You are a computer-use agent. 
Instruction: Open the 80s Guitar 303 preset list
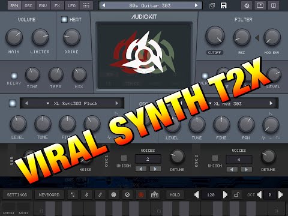click(150, 5)
